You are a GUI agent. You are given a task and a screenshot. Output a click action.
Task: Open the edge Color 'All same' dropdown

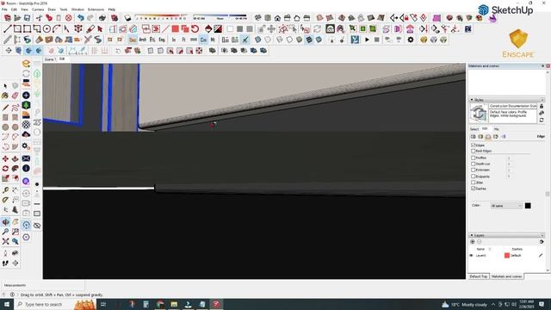tap(506, 206)
